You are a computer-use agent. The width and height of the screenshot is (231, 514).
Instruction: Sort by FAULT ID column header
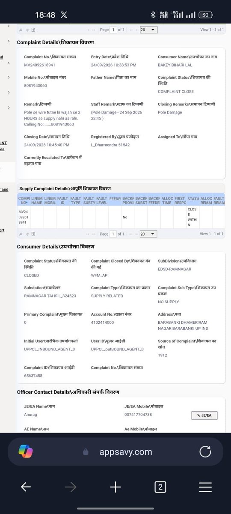tap(63, 200)
